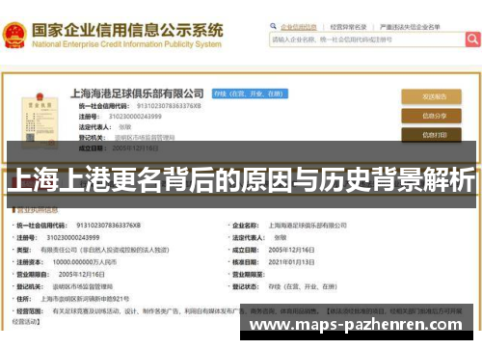Screen dimensions: 482x349
Task: Click registration number 310230000243999 in header card
Action: tap(135, 117)
